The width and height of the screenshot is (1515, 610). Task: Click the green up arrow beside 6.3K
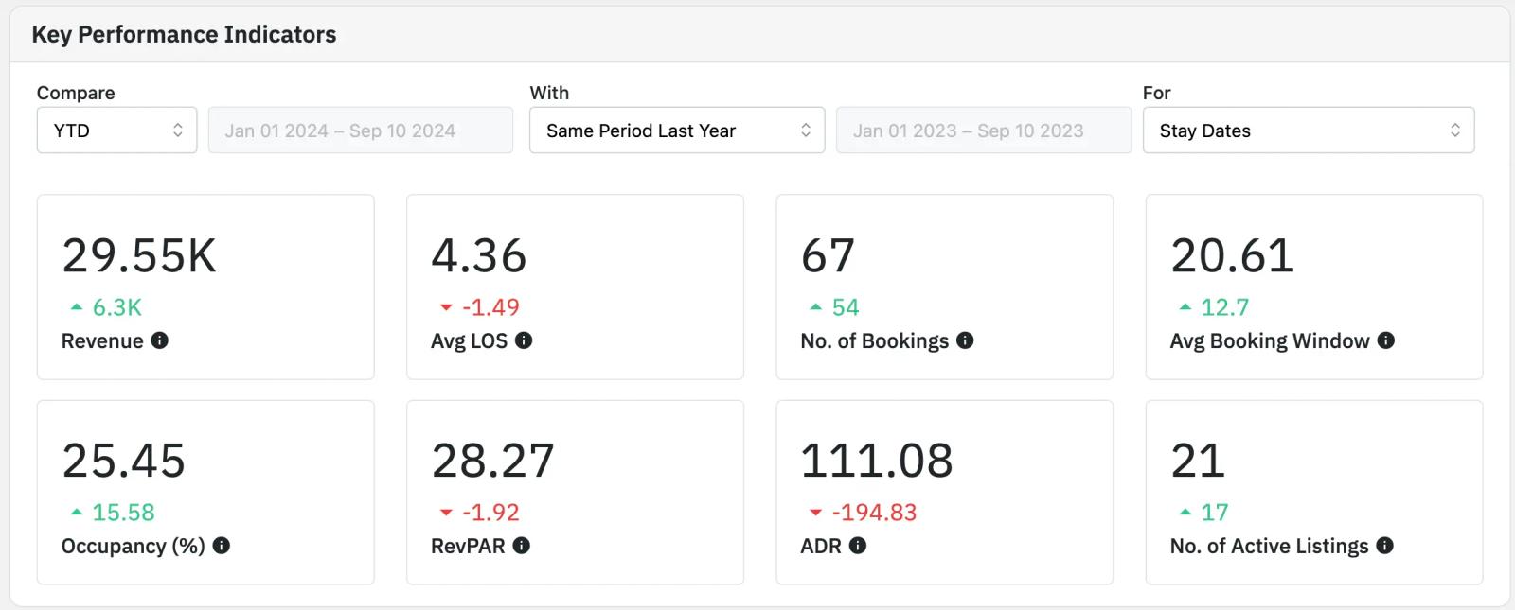[x=77, y=307]
